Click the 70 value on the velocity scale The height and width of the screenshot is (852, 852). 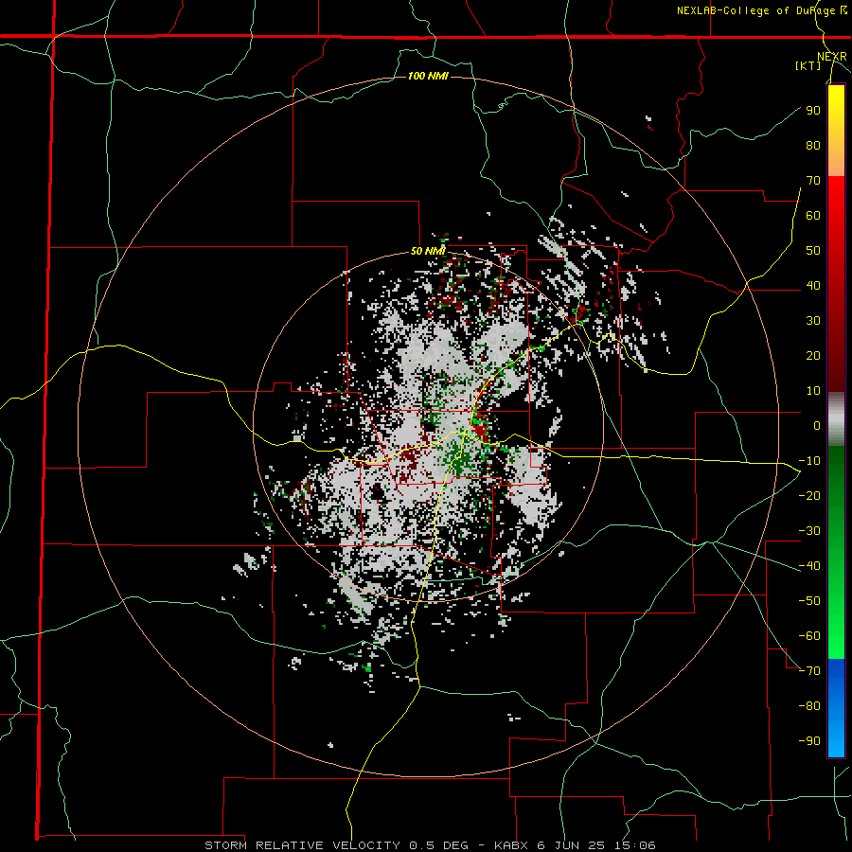(x=813, y=181)
